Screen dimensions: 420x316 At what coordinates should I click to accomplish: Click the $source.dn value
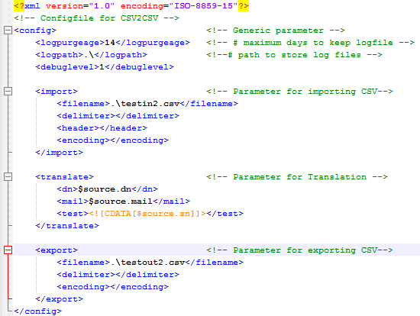(105, 189)
